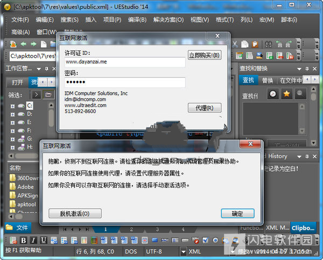Click the radio button icon in the bottom toolbar
This screenshot has height=260, width=323.
[x=215, y=240]
